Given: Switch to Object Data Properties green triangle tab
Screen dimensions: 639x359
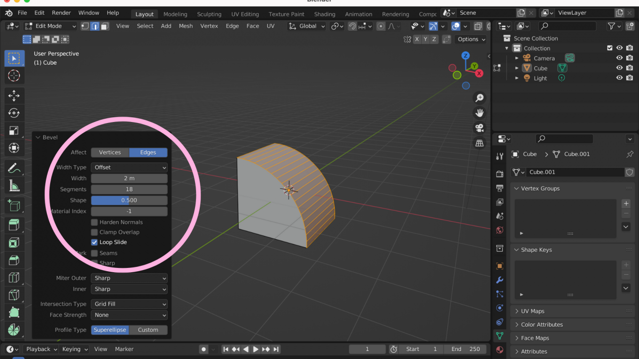Looking at the screenshot, I should click(499, 336).
